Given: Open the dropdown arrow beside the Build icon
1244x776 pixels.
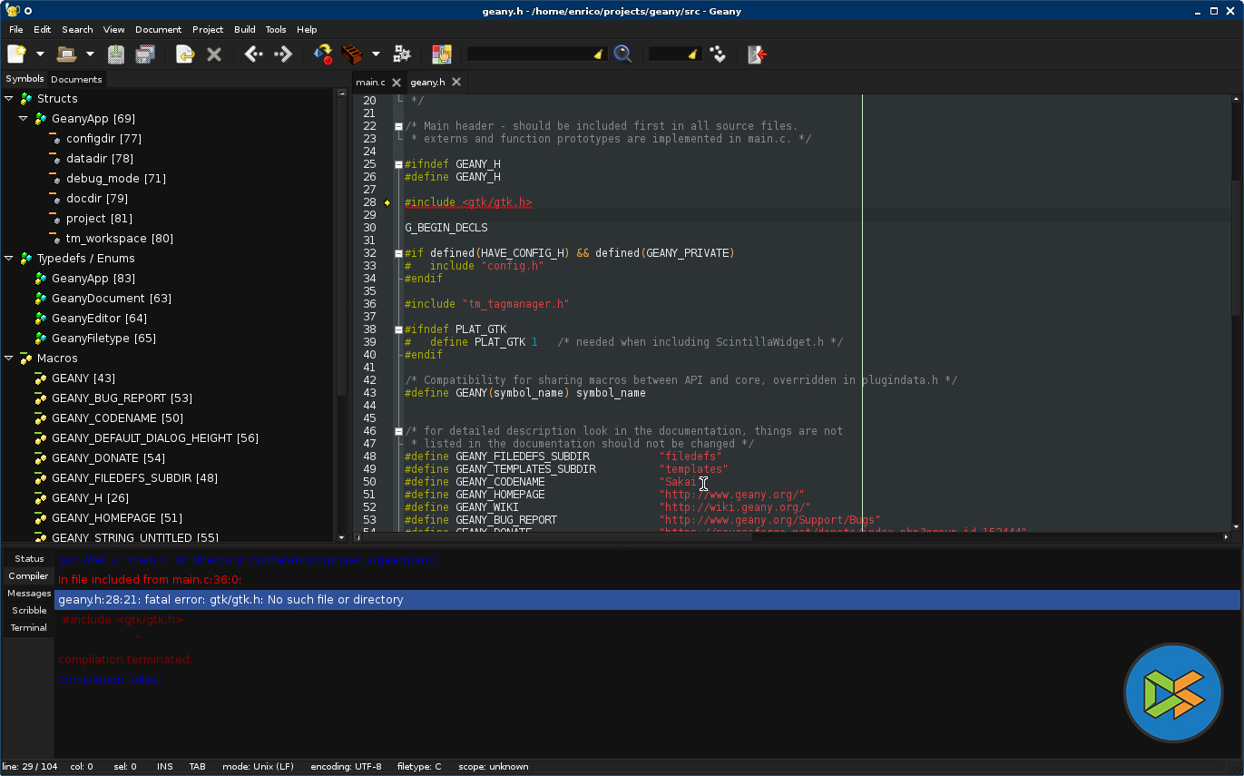Looking at the screenshot, I should click(x=376, y=54).
